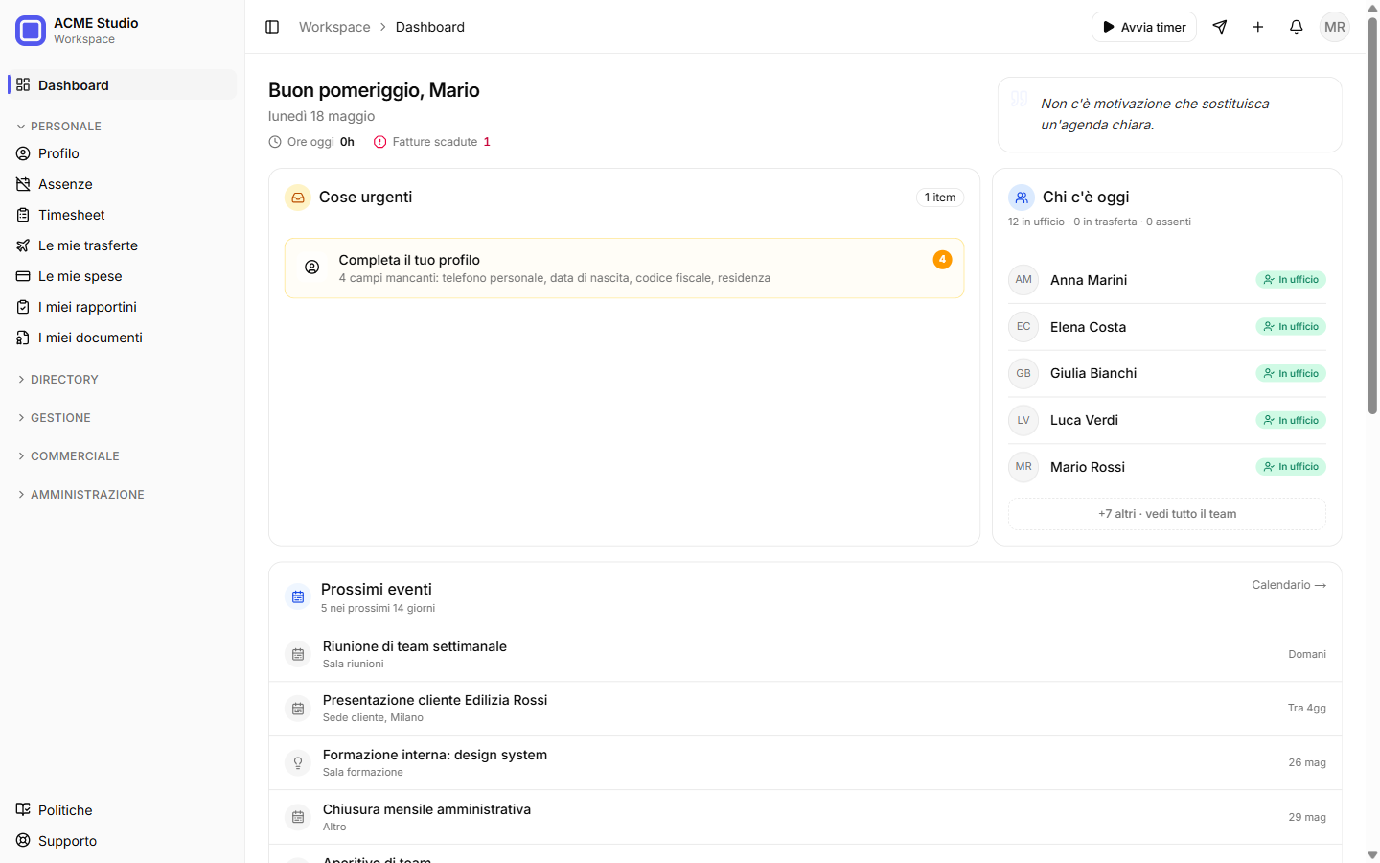The height and width of the screenshot is (863, 1380).
Task: Click the Cose urgenti inbox icon
Action: tap(298, 198)
